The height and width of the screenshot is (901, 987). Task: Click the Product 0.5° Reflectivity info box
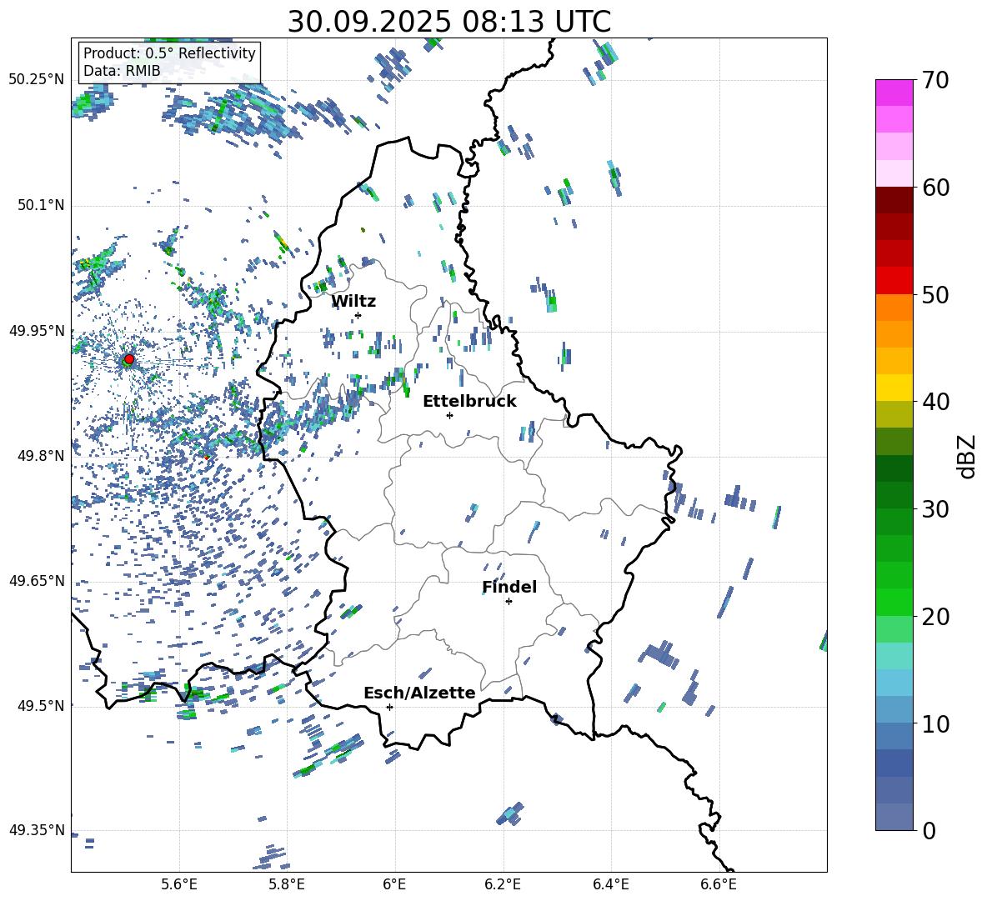[169, 63]
